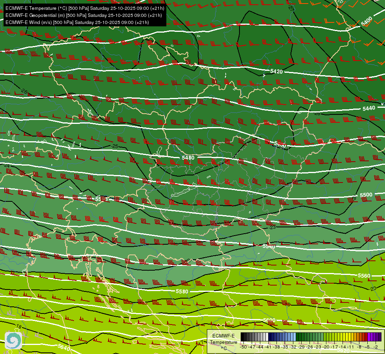This screenshot has height=354, width=385.
Task: Click the -17 legend scale value
Action: tap(334, 347)
